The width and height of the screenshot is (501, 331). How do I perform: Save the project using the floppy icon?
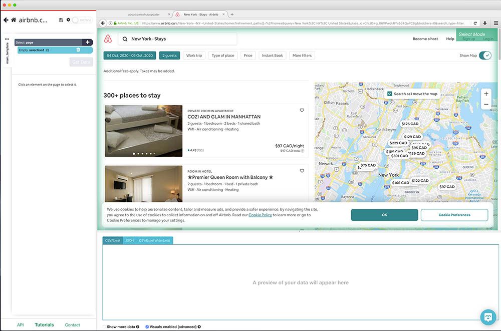(61, 20)
